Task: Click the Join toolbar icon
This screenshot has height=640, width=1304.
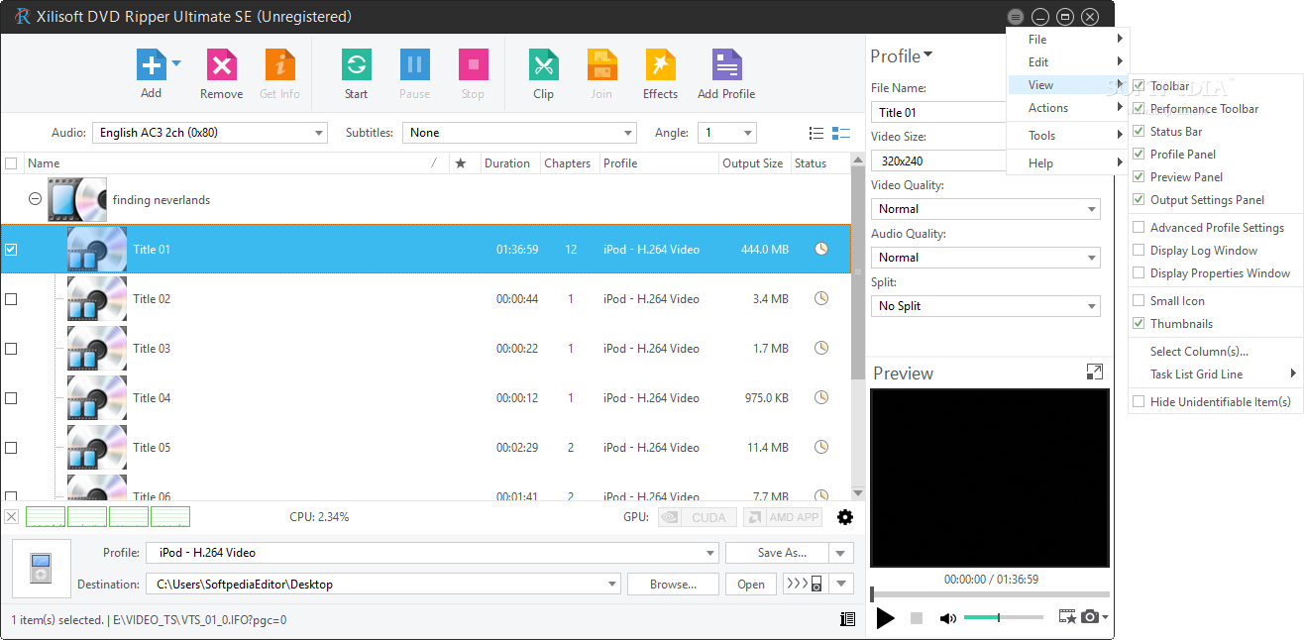Action: click(602, 65)
